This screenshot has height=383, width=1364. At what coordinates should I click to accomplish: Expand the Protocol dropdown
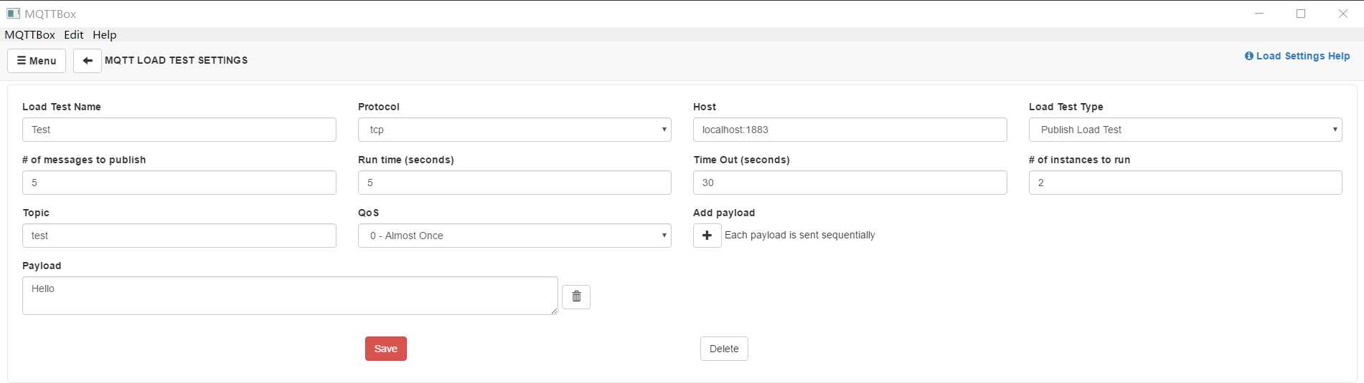(514, 130)
